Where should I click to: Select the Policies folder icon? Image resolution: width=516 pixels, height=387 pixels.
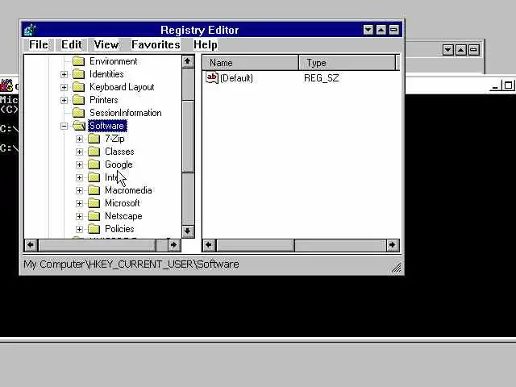pos(94,229)
